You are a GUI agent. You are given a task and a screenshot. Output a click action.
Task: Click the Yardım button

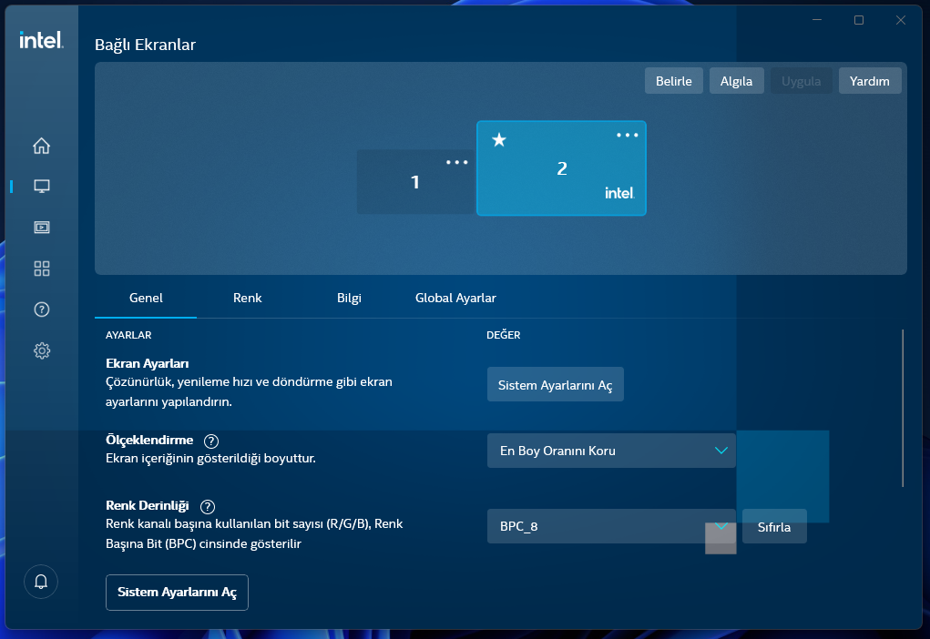click(870, 81)
